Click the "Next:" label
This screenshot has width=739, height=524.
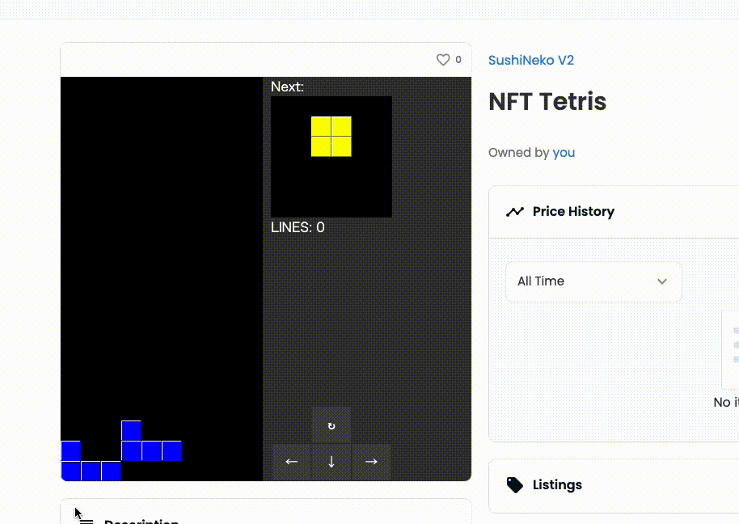click(x=287, y=87)
